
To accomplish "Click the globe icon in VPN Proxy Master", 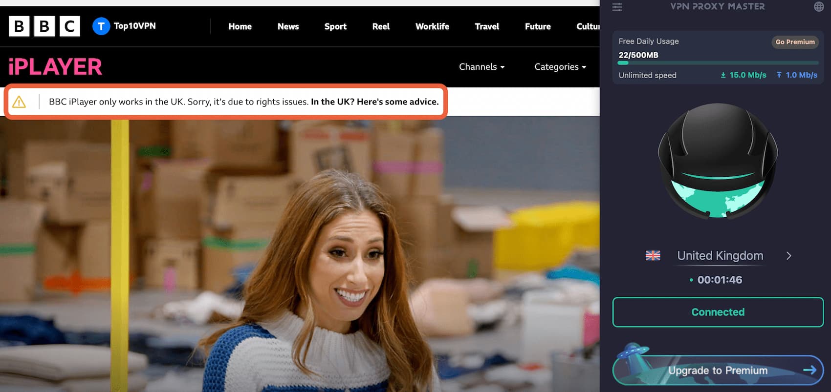I will tap(819, 7).
